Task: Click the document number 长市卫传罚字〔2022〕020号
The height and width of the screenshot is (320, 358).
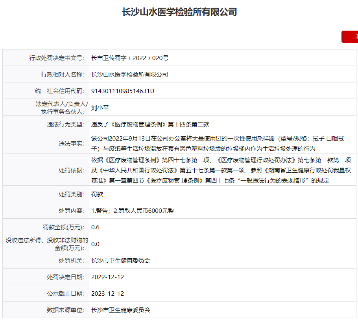Action: click(130, 58)
